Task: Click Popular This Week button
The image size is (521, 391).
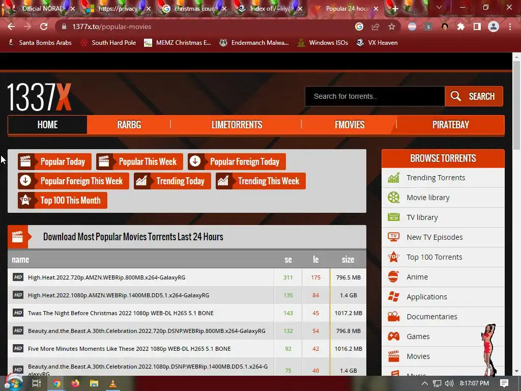Action: [139, 161]
